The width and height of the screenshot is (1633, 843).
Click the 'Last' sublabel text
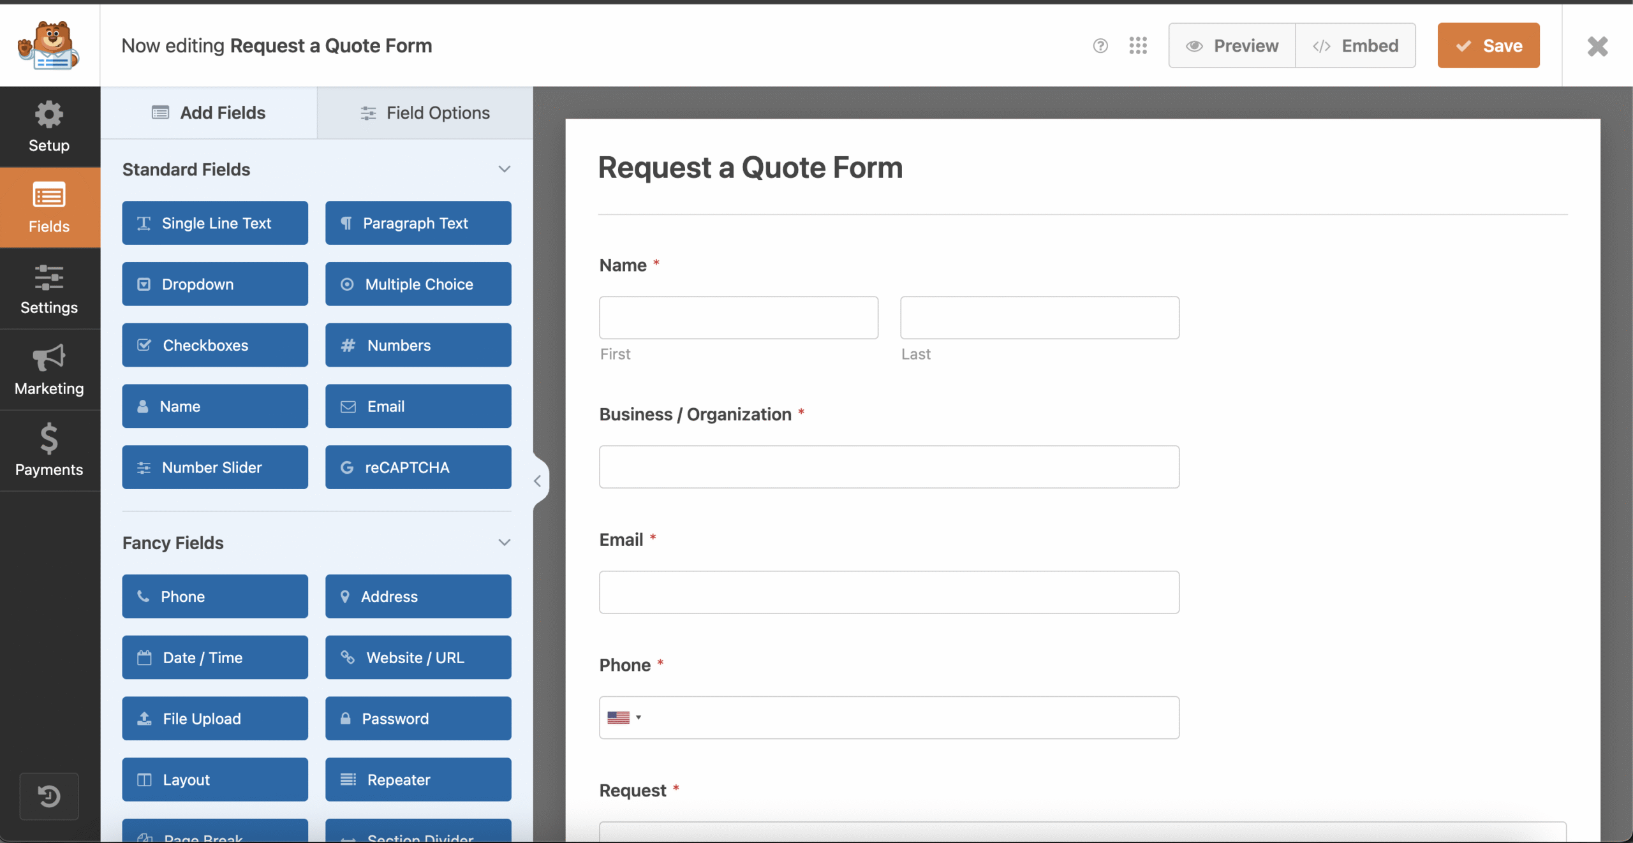(916, 354)
